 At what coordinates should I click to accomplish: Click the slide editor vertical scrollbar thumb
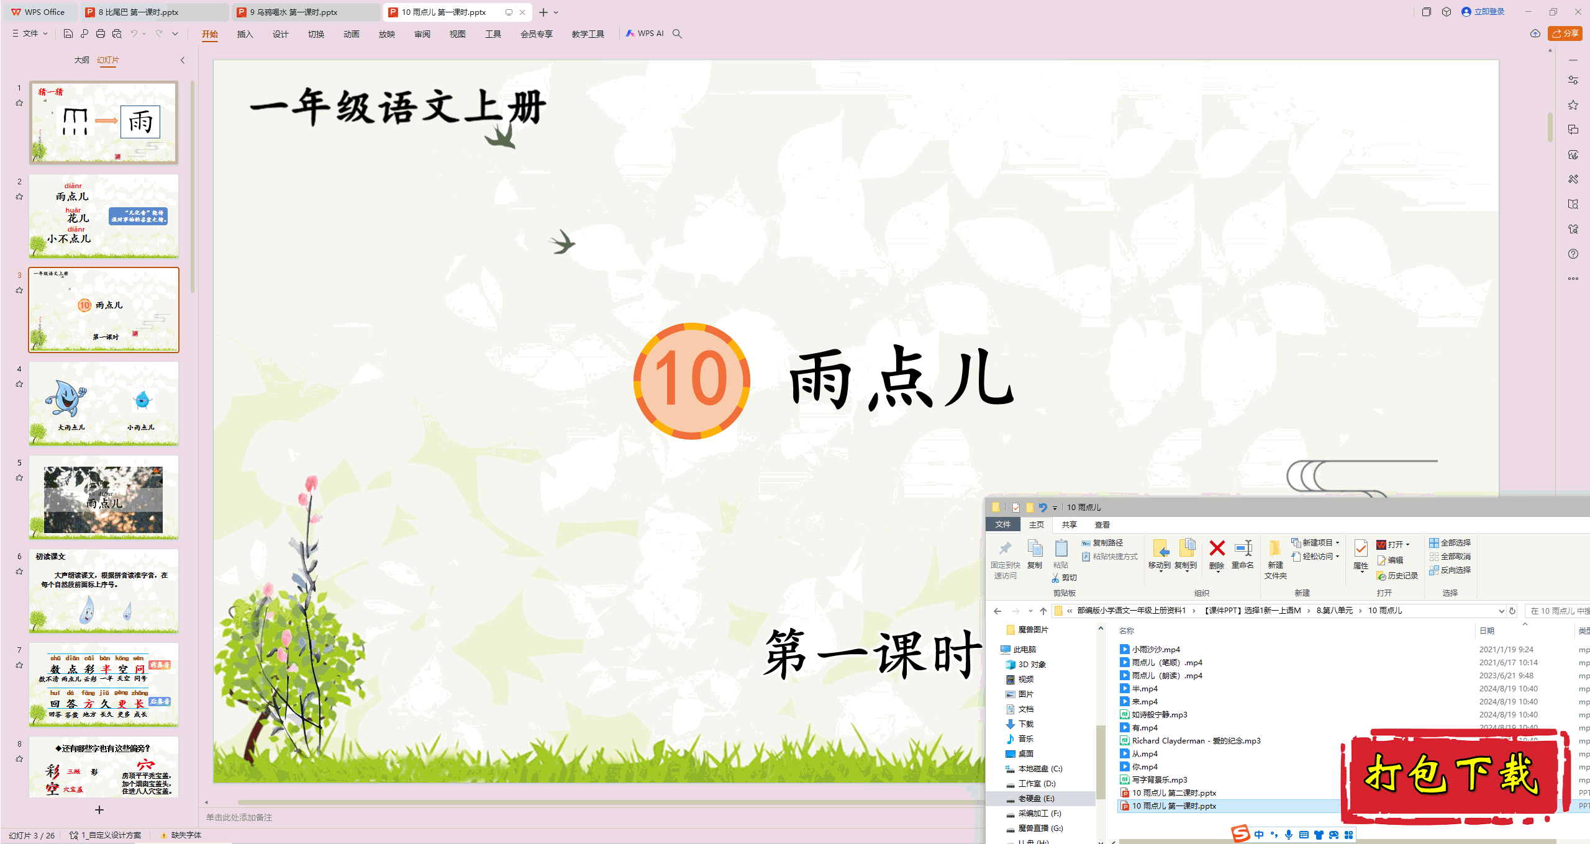pyautogui.click(x=1550, y=127)
